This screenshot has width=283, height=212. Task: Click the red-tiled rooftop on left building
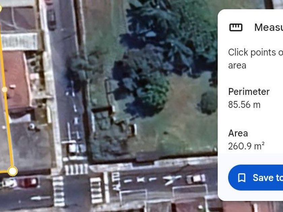[16, 79]
